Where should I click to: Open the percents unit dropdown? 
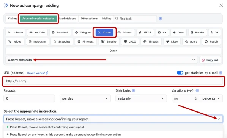211,98
